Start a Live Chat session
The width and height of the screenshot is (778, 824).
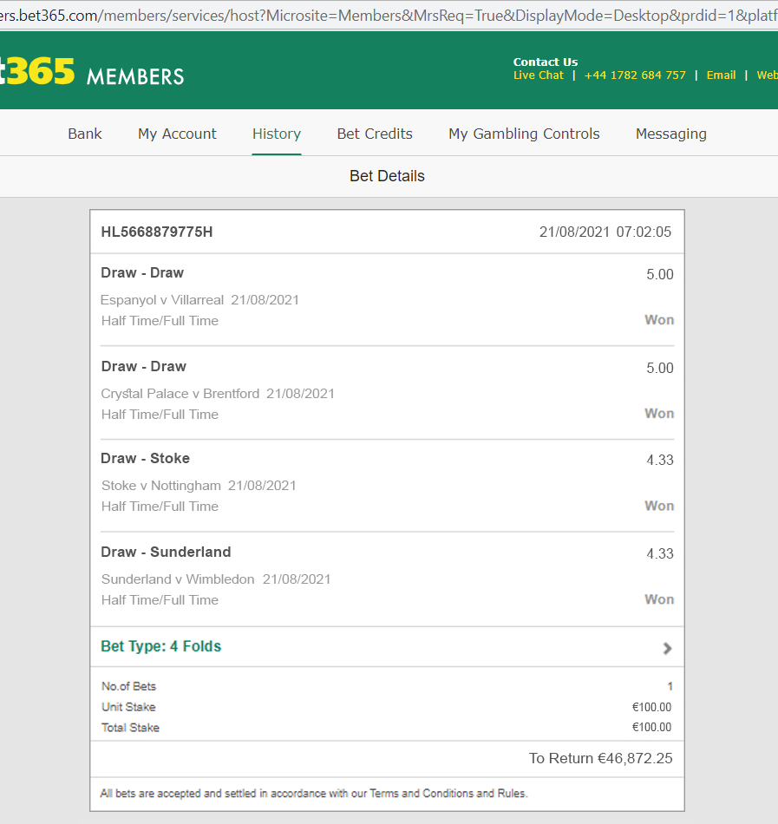[x=538, y=75]
